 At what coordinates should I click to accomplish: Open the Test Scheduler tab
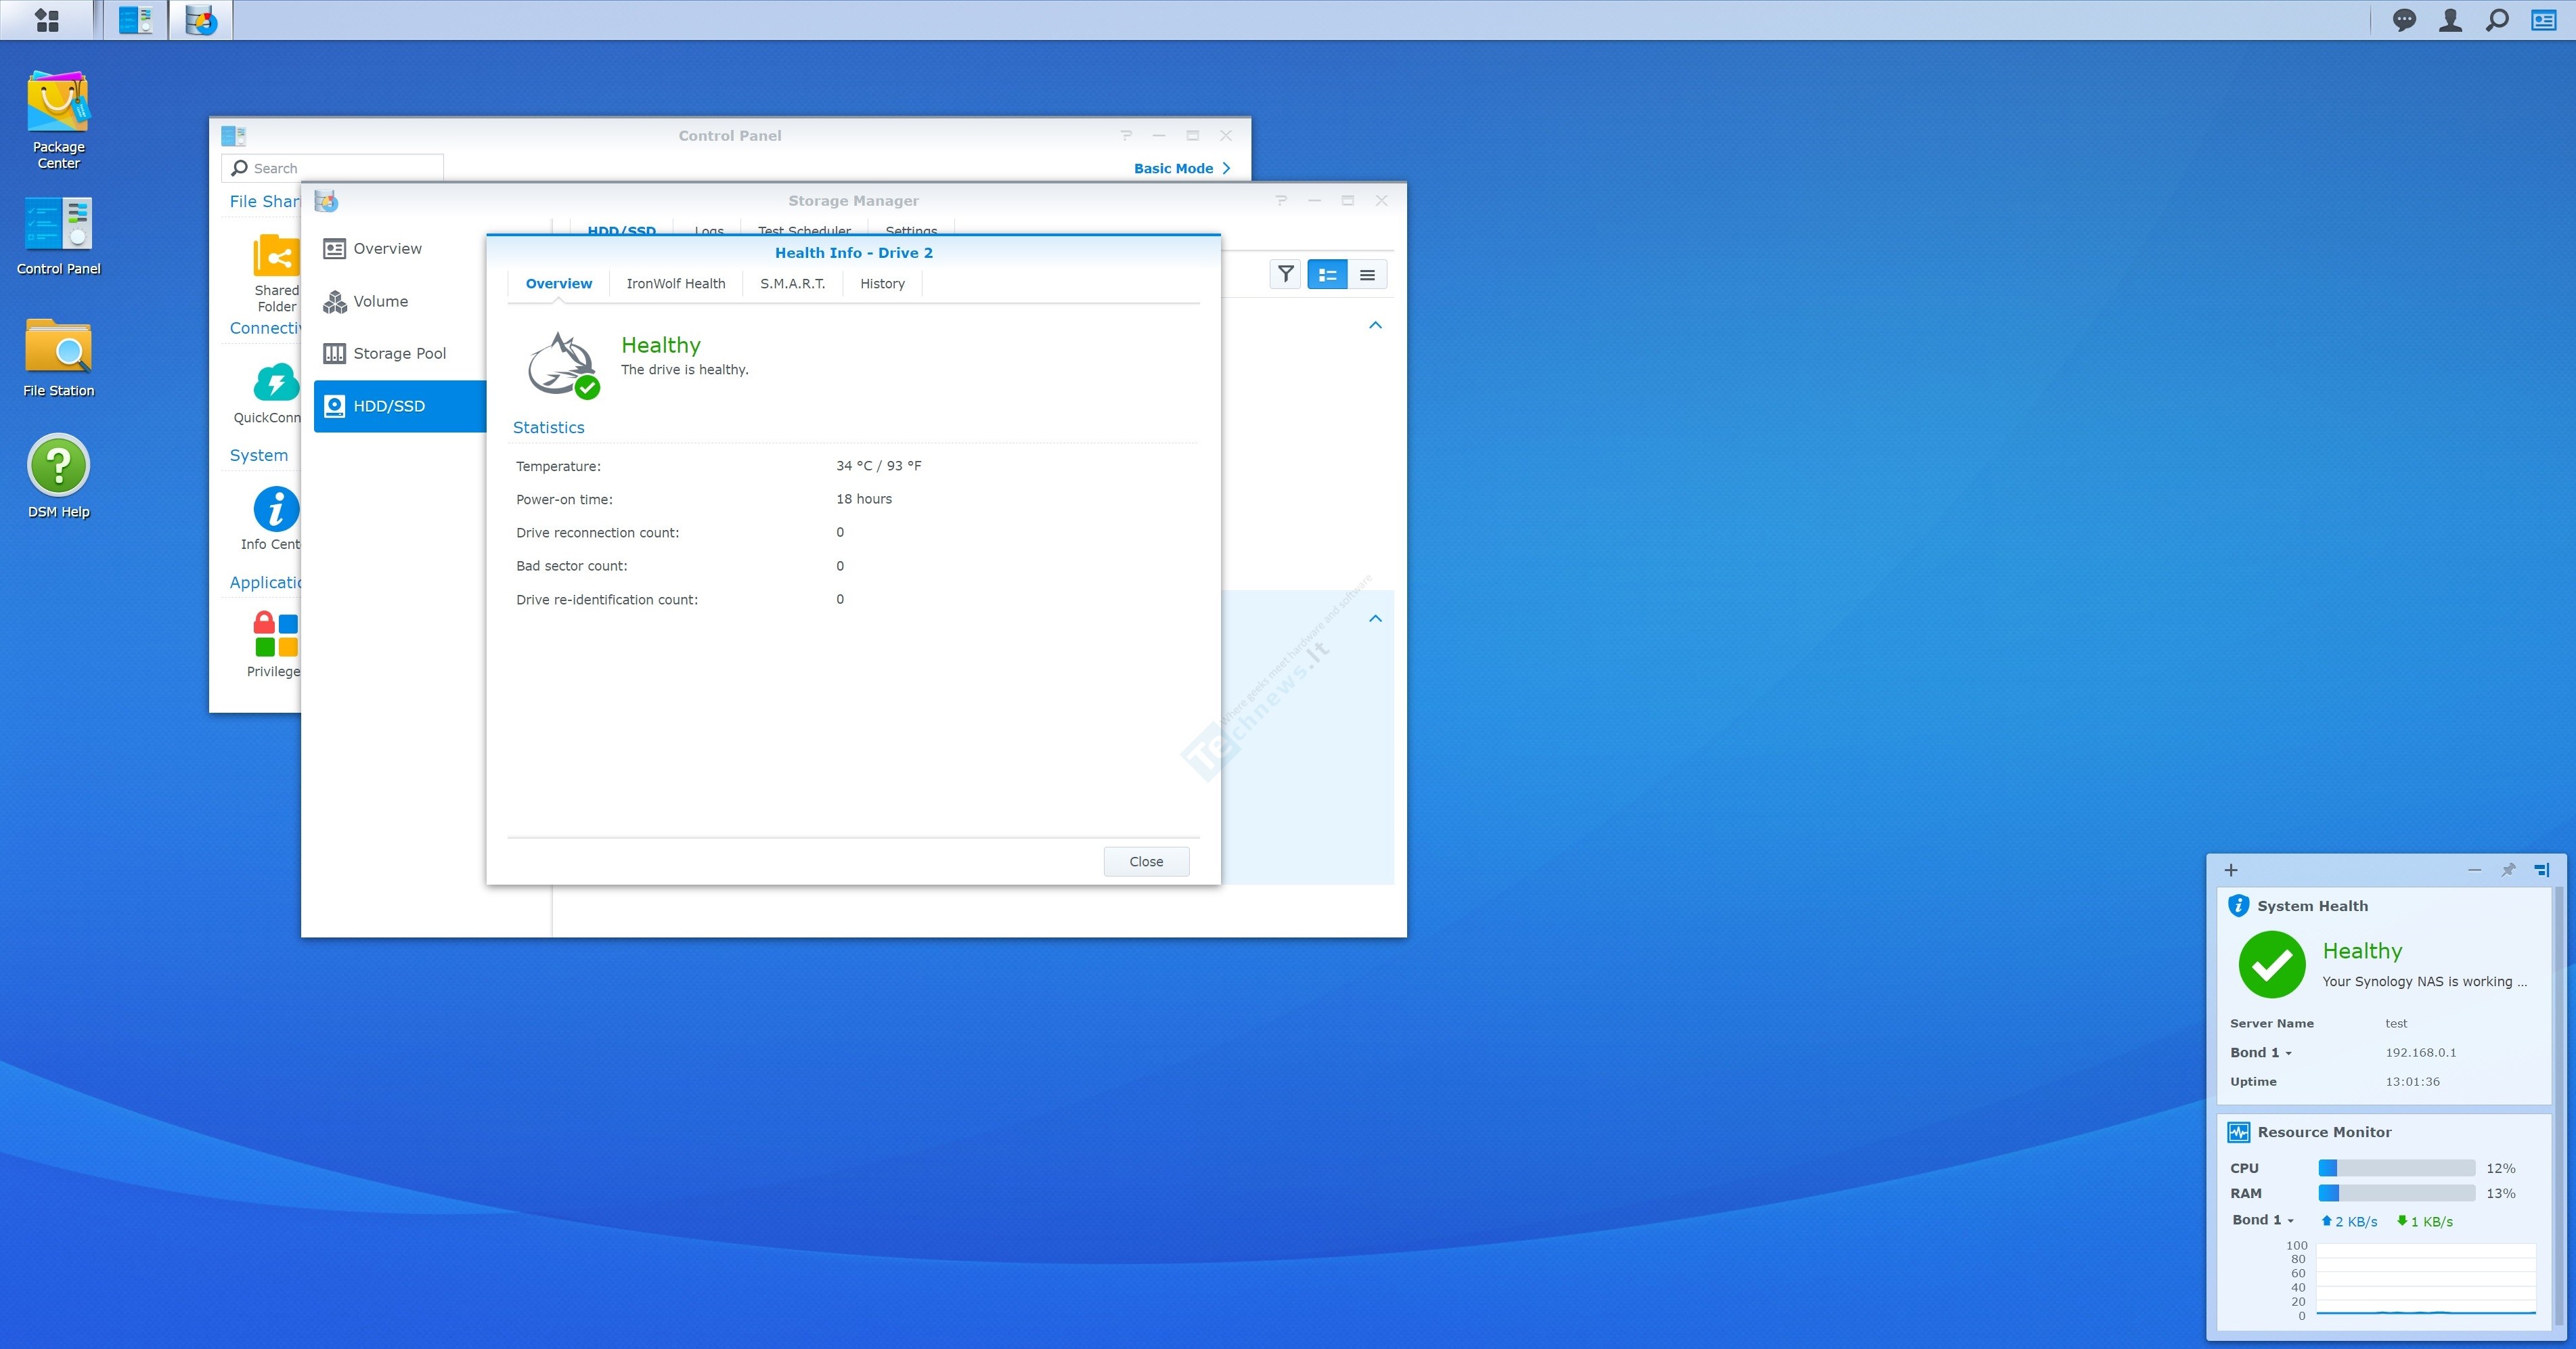pyautogui.click(x=804, y=230)
